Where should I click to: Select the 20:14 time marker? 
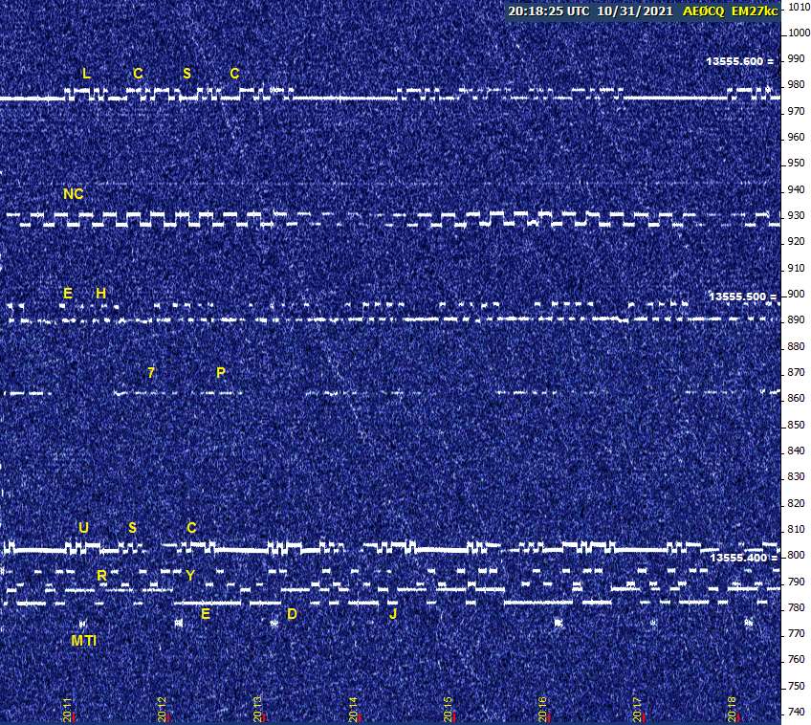pyautogui.click(x=353, y=709)
